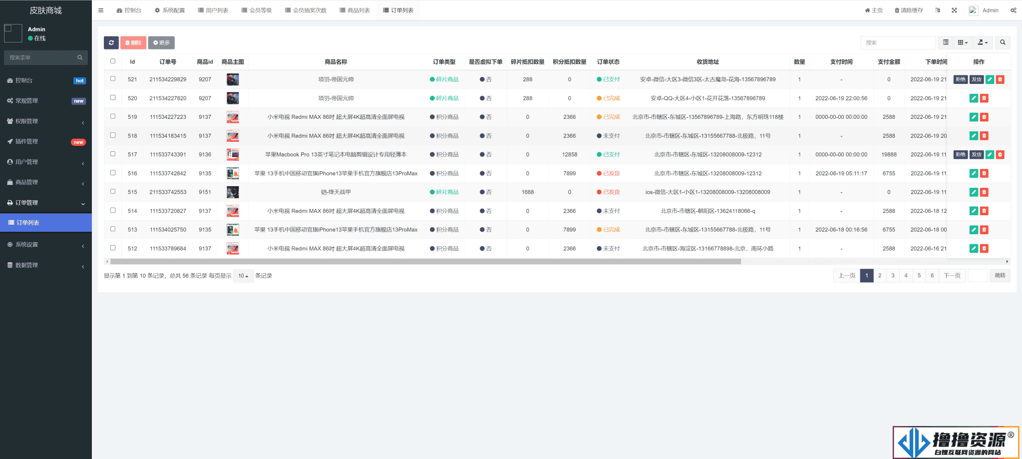Open the settings gears icon at top right

[1014, 10]
